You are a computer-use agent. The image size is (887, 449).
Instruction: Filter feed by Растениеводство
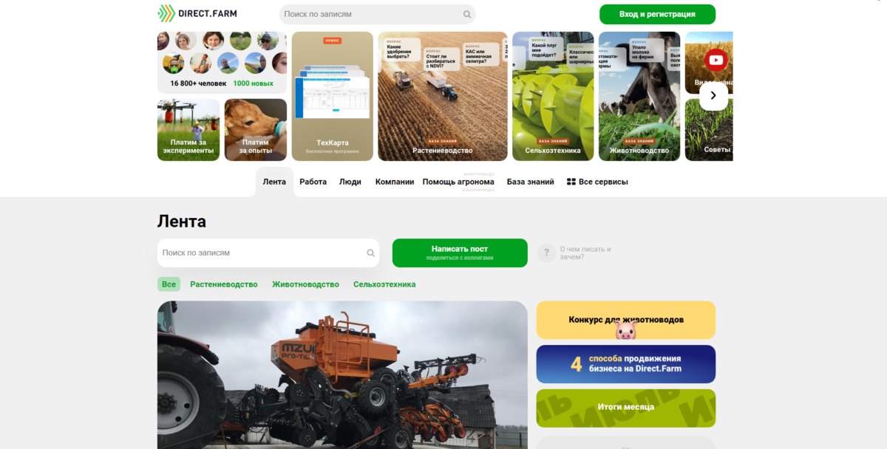coord(224,284)
